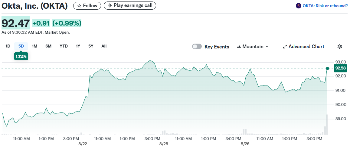Click the 8/22 date label on axis

(83, 144)
